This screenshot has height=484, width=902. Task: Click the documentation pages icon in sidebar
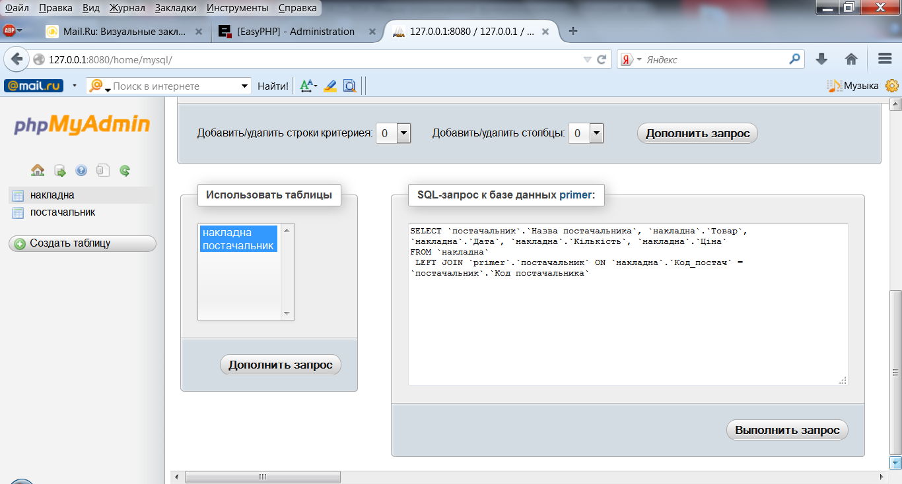(x=102, y=170)
